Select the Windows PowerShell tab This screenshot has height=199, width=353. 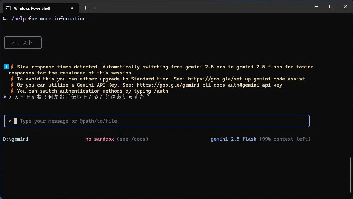click(41, 8)
